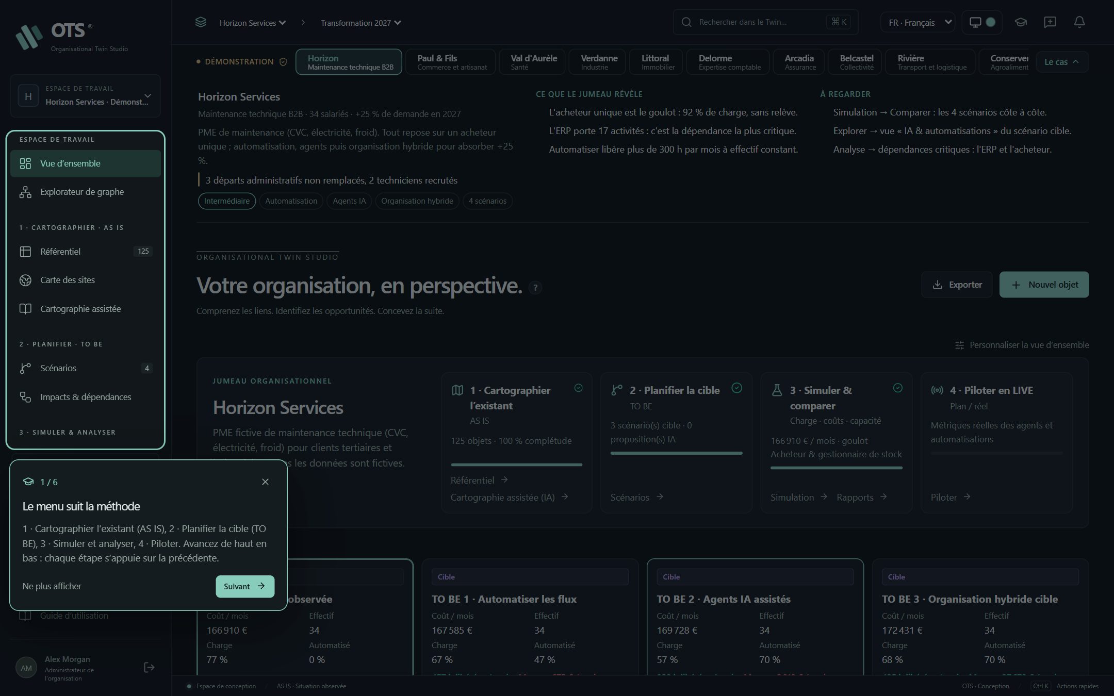Screen dimensions: 1114x696
Task: Create a new object with Nouvel objet
Action: click(1044, 285)
